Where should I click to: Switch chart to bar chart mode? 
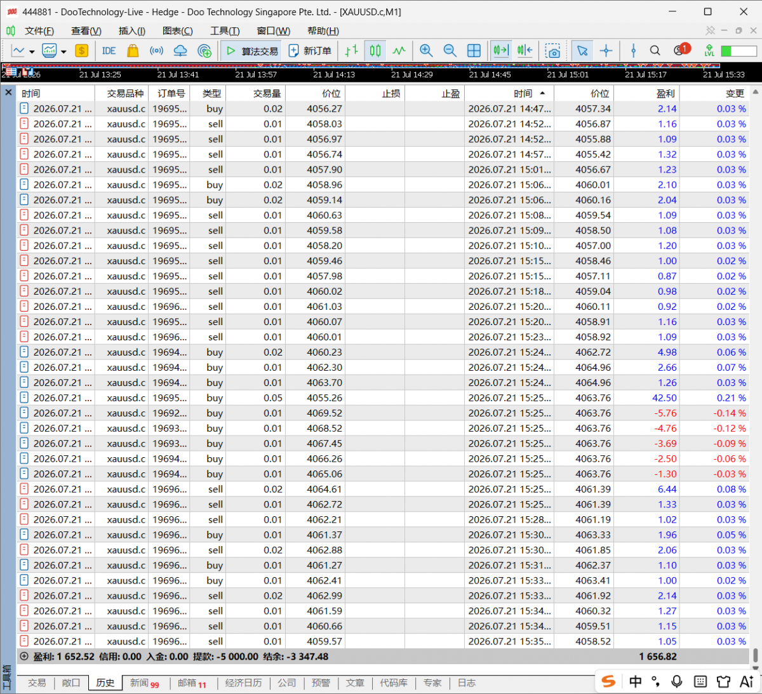pos(351,51)
